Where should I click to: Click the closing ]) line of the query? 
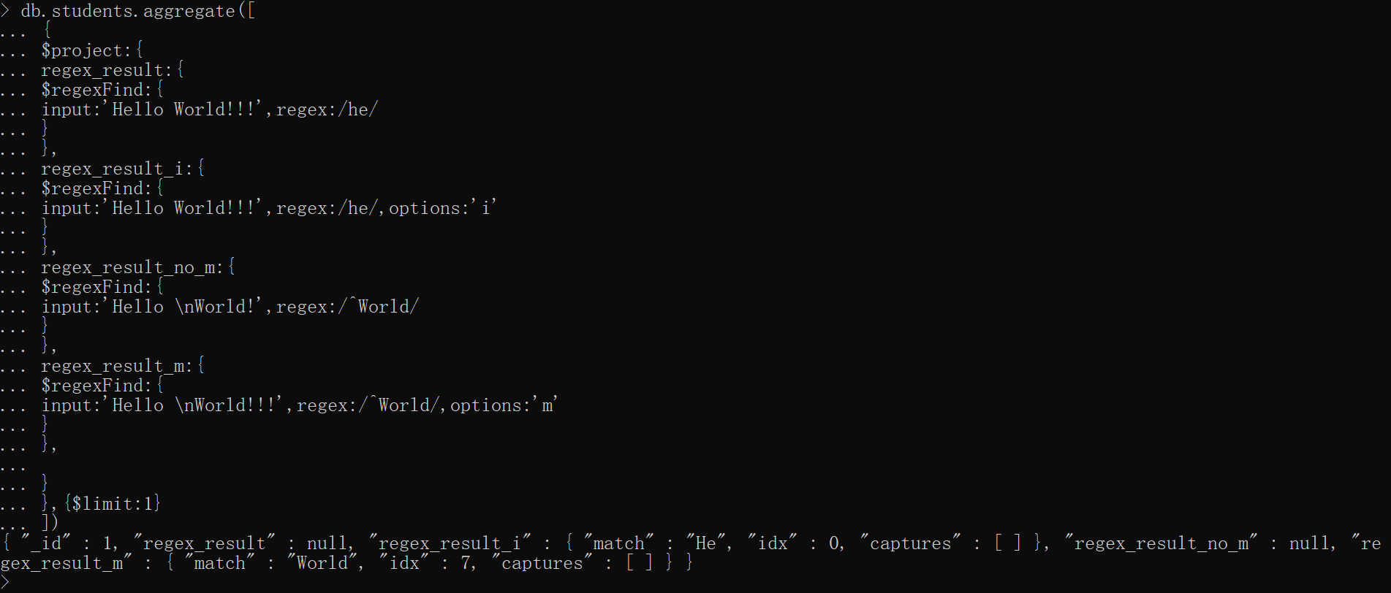click(50, 523)
